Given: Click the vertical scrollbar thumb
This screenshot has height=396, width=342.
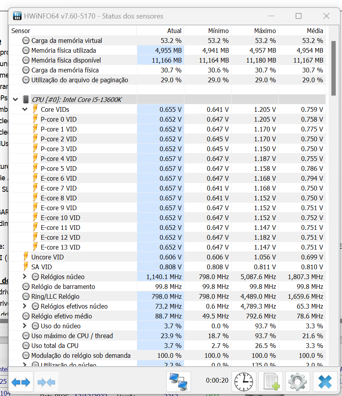Looking at the screenshot, I should [x=333, y=68].
